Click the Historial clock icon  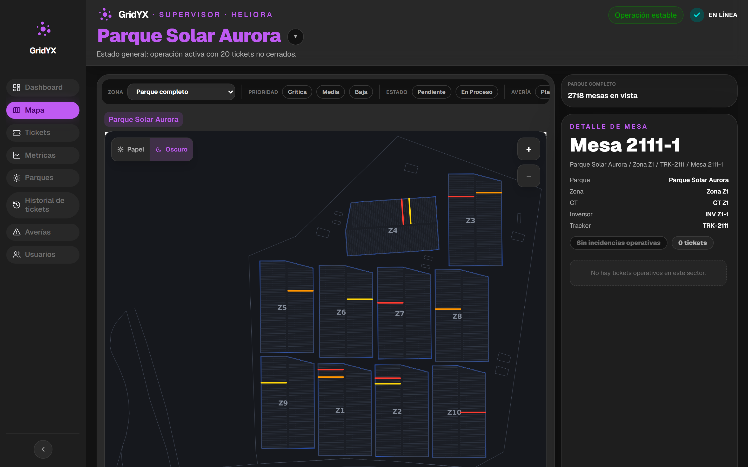pyautogui.click(x=17, y=205)
